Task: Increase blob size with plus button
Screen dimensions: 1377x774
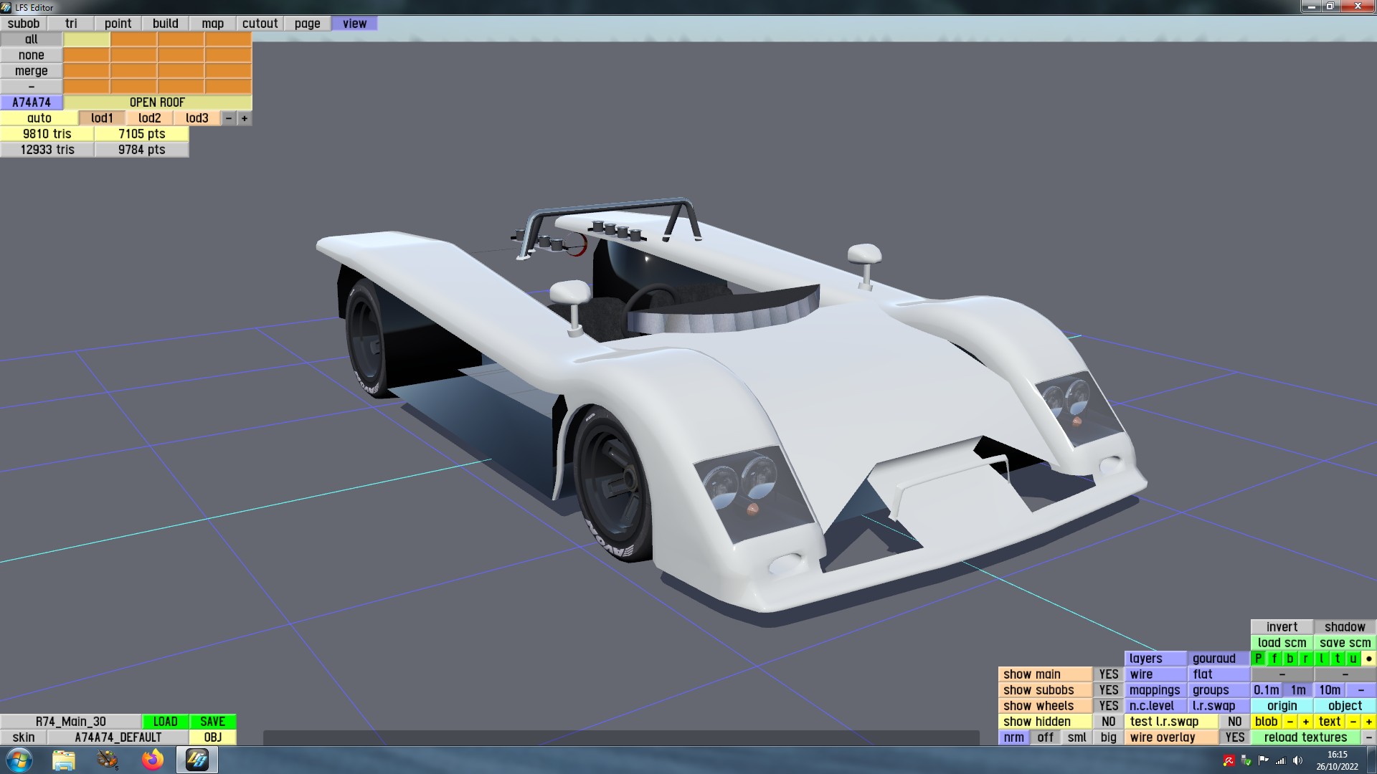Action: click(1306, 722)
